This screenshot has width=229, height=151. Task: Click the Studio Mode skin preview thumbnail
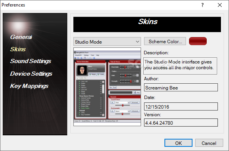click(x=107, y=87)
